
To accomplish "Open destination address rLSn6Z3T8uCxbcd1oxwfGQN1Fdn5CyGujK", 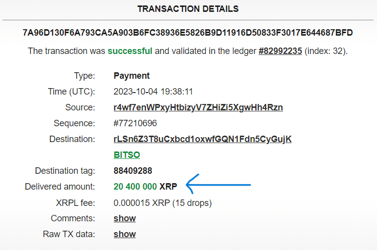I will pos(202,139).
